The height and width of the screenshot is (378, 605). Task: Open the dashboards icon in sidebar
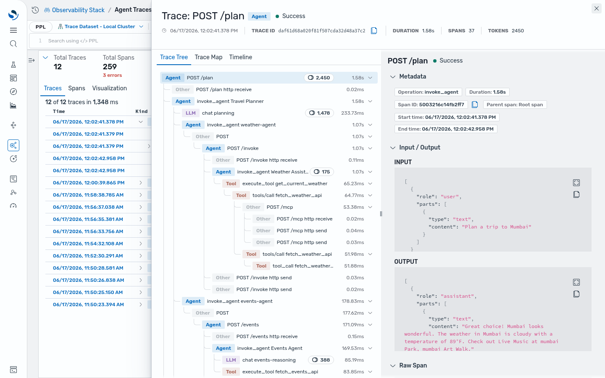(13, 78)
